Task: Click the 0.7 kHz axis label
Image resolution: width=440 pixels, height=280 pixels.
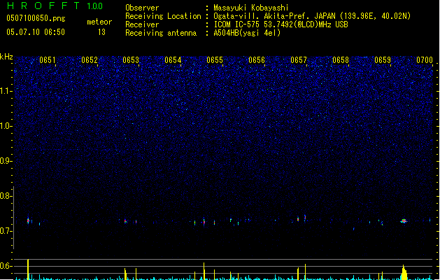Action: tap(6, 231)
